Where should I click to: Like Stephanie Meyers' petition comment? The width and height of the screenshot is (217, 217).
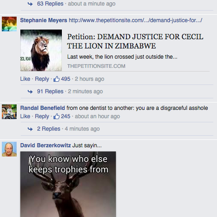click(25, 79)
